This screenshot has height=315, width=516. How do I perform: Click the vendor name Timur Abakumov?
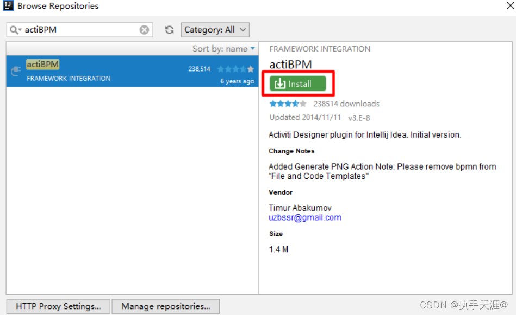300,208
